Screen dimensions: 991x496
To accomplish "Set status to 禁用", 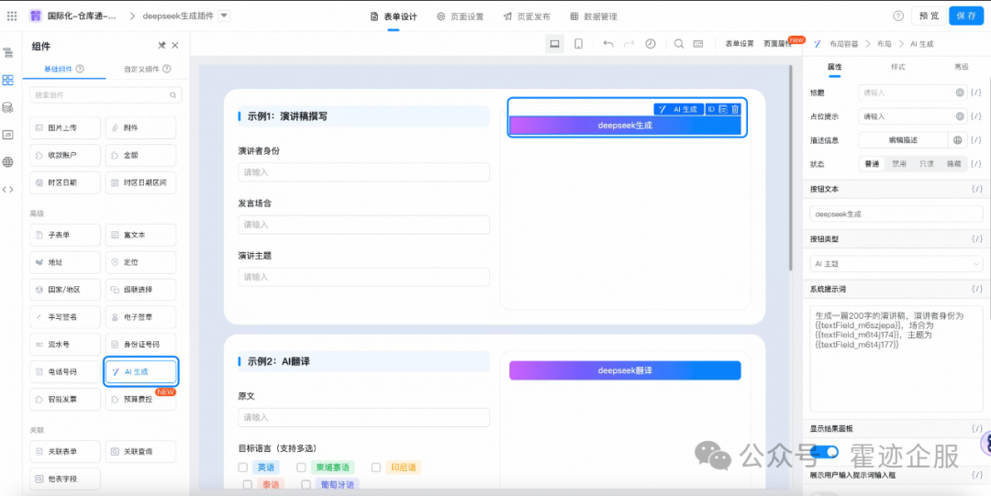I will [898, 163].
